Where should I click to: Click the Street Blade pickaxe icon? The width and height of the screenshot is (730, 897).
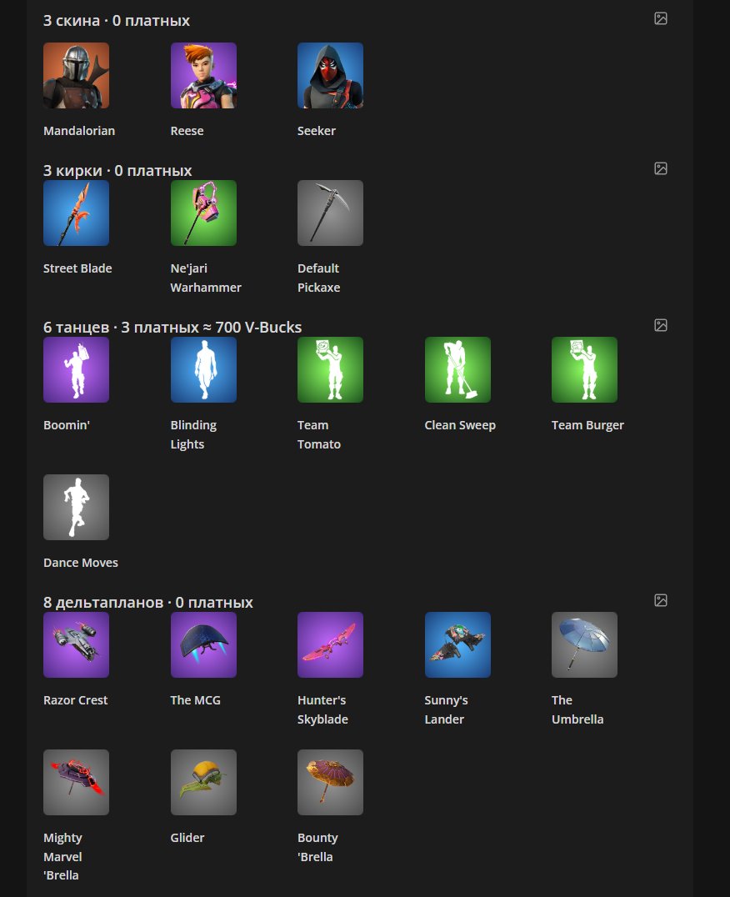[x=76, y=213]
